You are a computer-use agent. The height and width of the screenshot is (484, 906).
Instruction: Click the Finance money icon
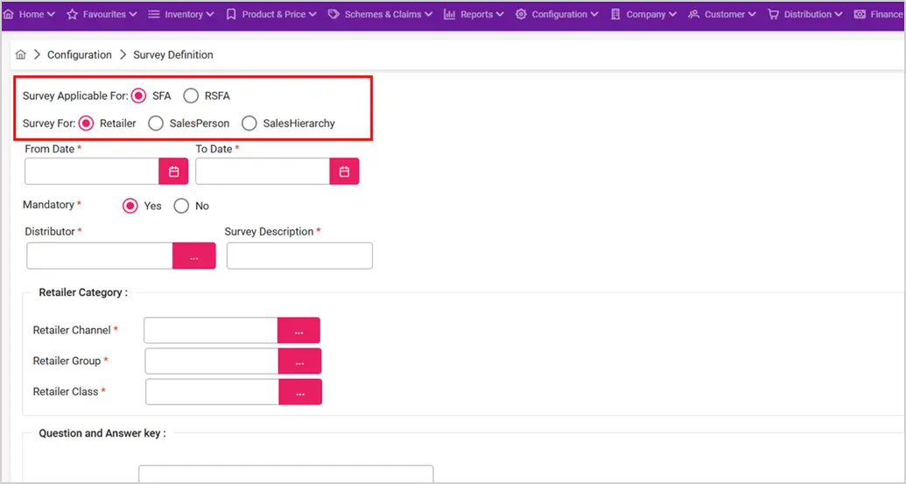[860, 14]
